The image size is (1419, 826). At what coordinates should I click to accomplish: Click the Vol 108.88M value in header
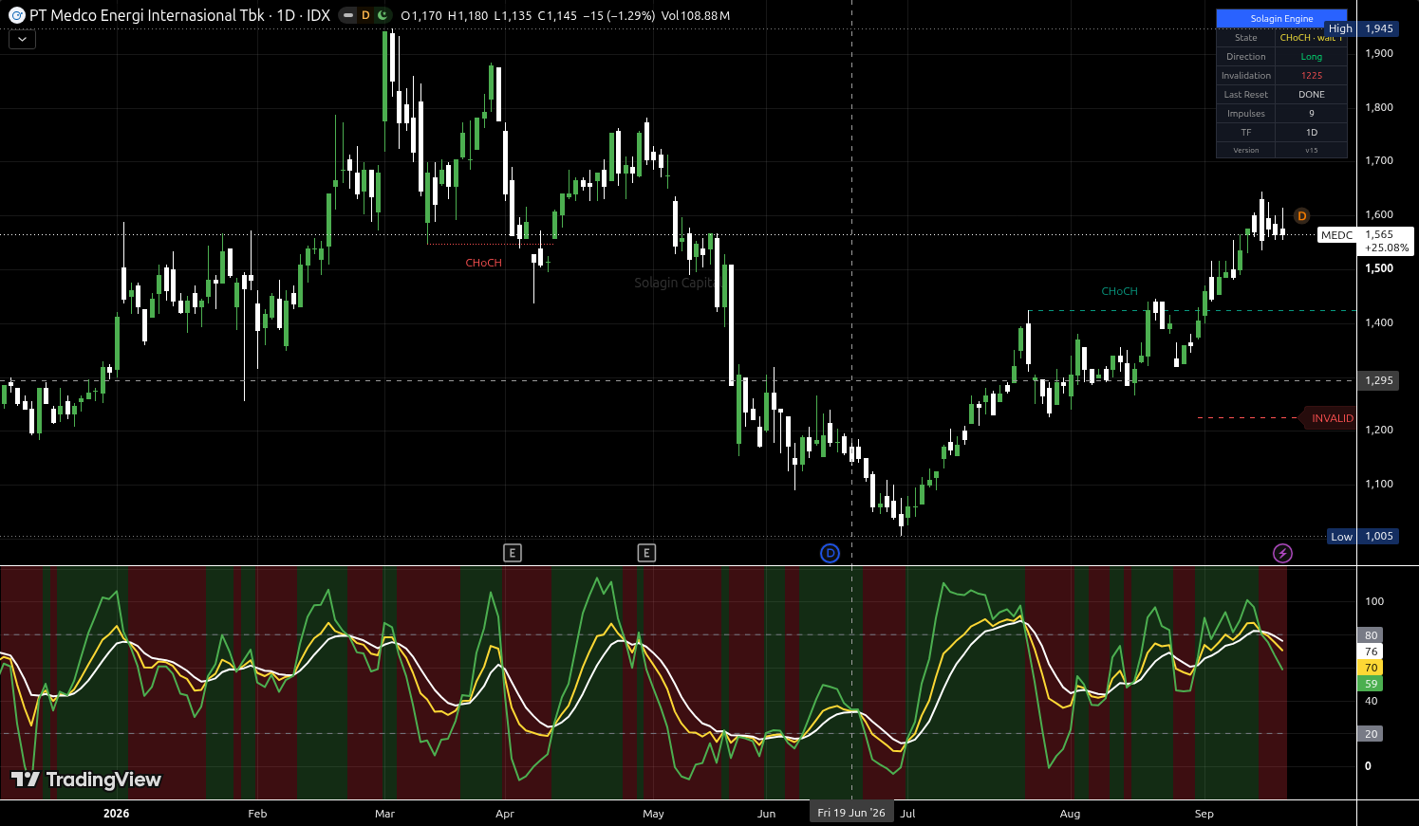696,16
